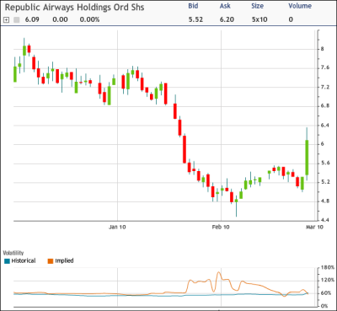Screen dimensions: 337x311
Task: Click the Feb 10 date axis label
Action: click(221, 227)
